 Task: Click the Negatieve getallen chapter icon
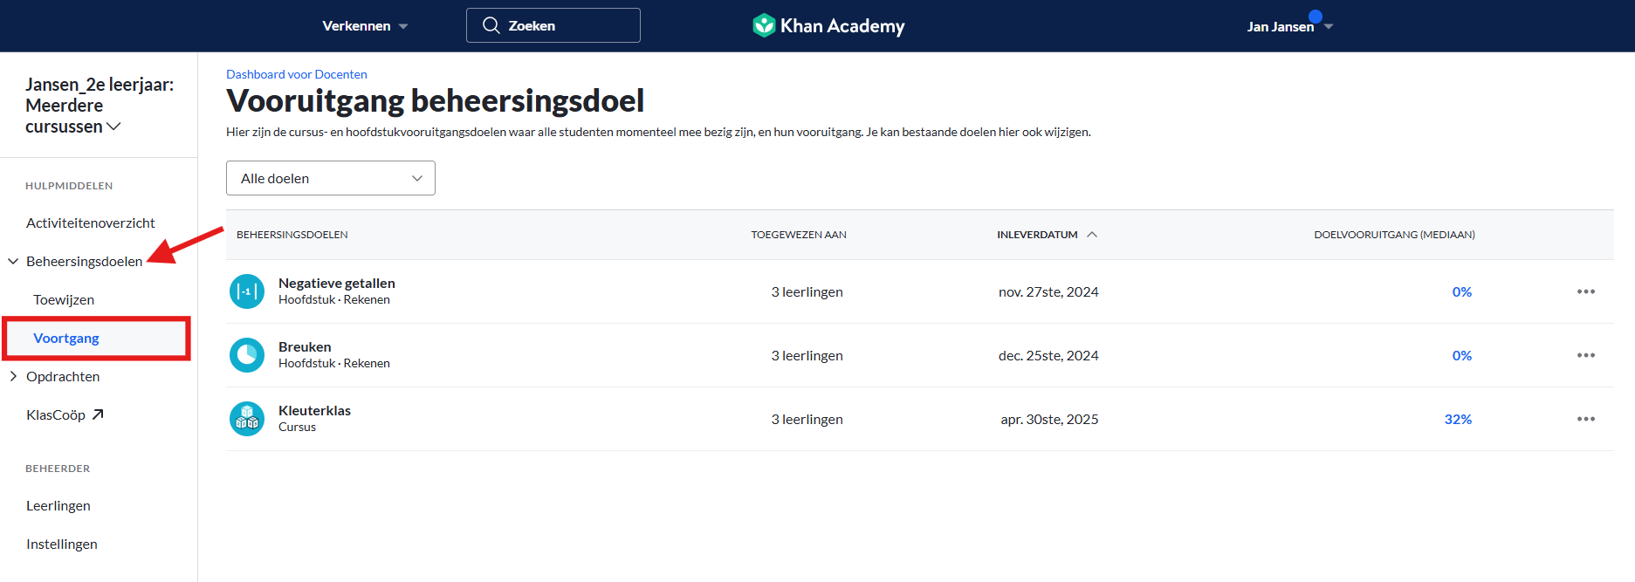click(247, 291)
